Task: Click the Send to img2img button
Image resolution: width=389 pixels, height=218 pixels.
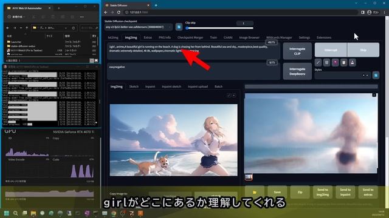Action: 323,192
